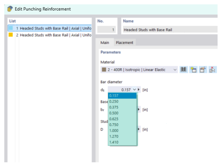220x165 pixels.
Task: Create a new material icon
Action: [x=193, y=70]
